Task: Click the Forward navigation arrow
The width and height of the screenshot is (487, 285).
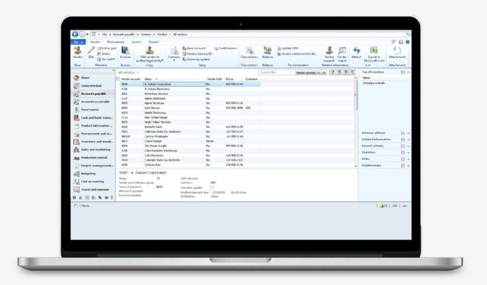Action: click(x=82, y=35)
